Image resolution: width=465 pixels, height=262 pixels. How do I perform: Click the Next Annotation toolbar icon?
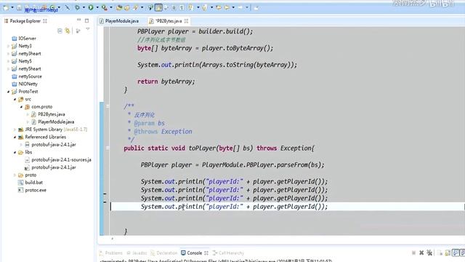click(190, 7)
